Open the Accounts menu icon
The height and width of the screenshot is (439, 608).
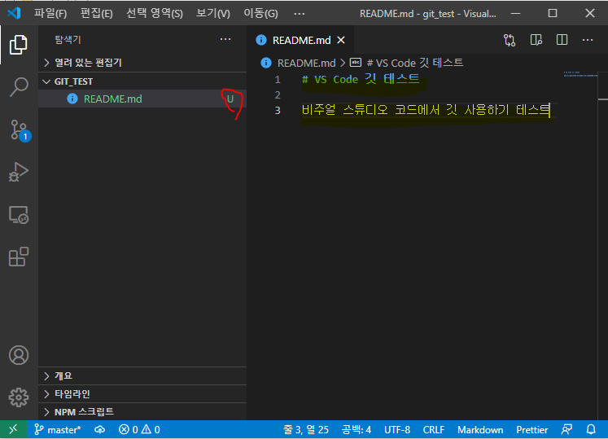[x=19, y=355]
